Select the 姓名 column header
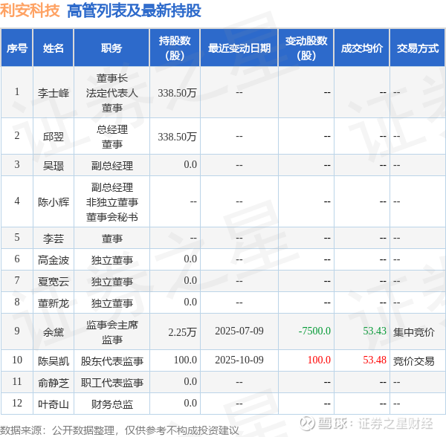Screen dimensions: 446x437 pos(54,48)
